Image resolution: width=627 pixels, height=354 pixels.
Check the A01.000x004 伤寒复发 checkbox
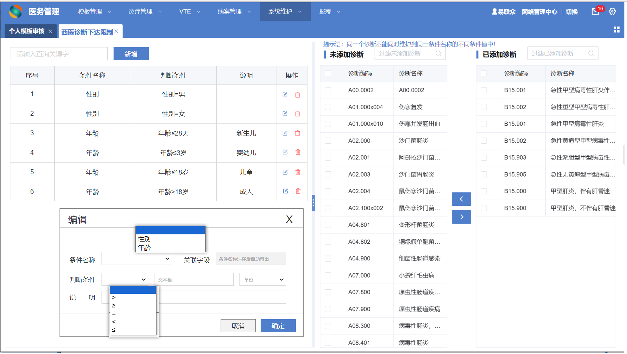[328, 107]
